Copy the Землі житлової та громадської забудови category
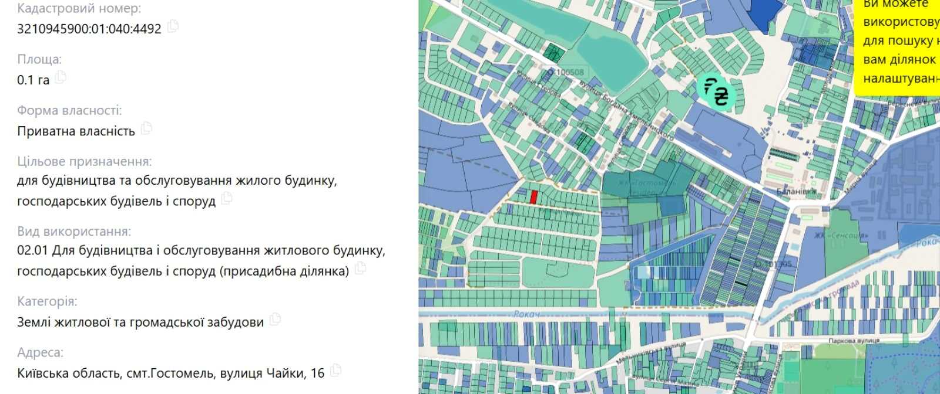Viewport: 940px width, 394px height. point(275,320)
